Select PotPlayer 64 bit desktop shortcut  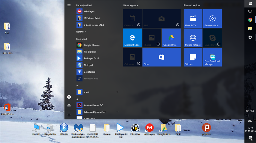[121, 131]
